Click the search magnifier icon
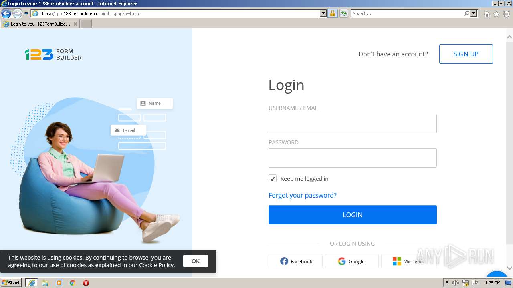 (467, 14)
